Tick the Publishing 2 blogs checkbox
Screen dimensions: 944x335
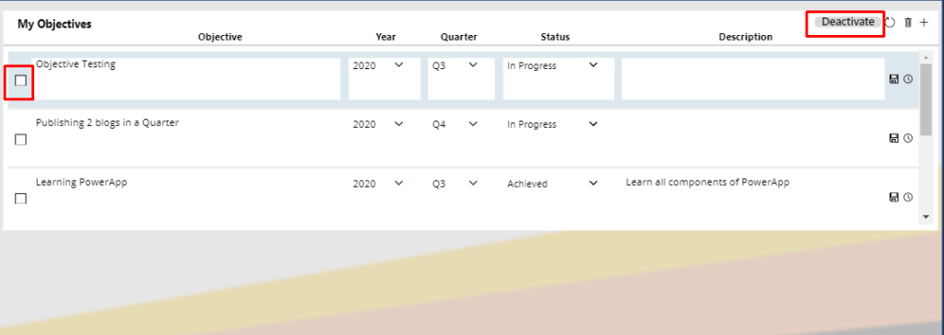coord(20,140)
